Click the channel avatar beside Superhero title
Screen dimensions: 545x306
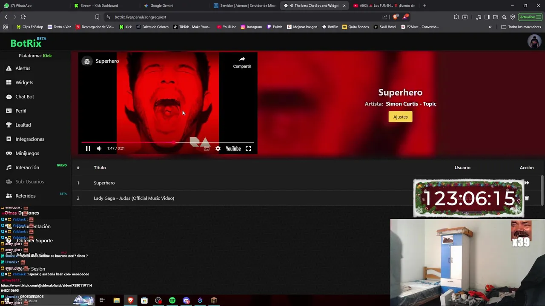point(87,61)
